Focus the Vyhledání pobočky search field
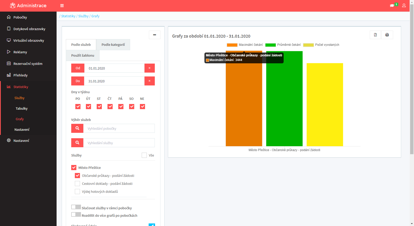 pos(119,128)
